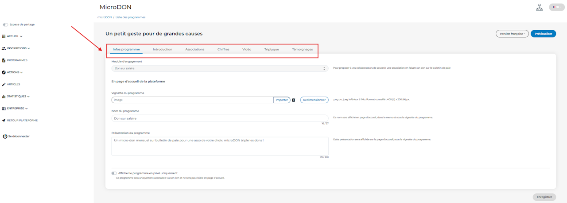The width and height of the screenshot is (567, 203).
Task: Click the '99 / 100' character counter
Action: tap(324, 157)
